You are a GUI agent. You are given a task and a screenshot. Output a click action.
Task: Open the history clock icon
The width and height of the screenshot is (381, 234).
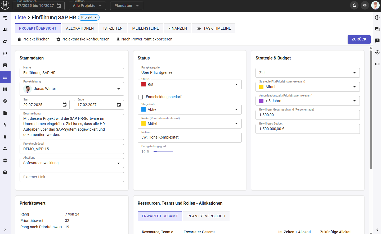[377, 52]
